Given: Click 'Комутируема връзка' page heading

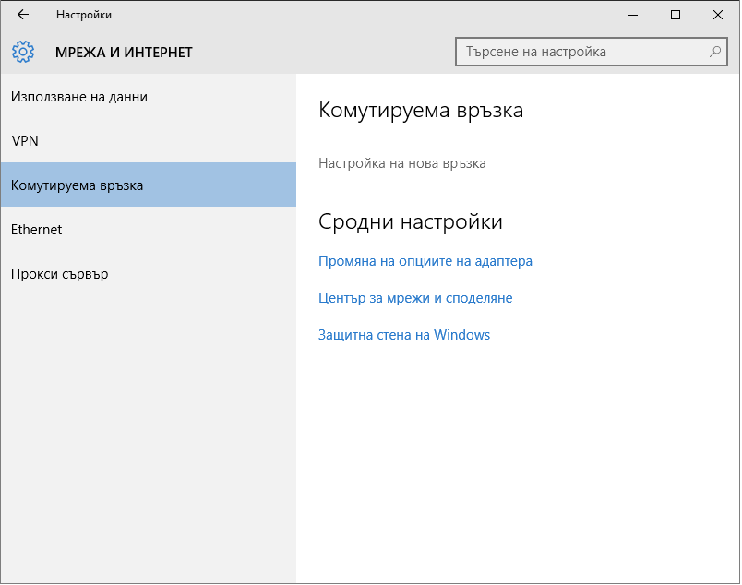Looking at the screenshot, I should (x=421, y=111).
